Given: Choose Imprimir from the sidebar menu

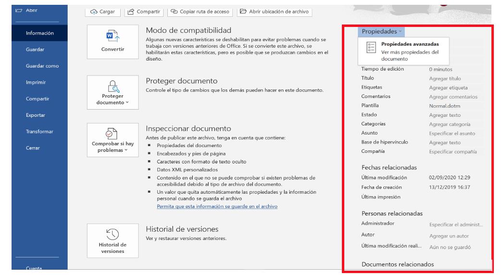Looking at the screenshot, I should pyautogui.click(x=36, y=82).
